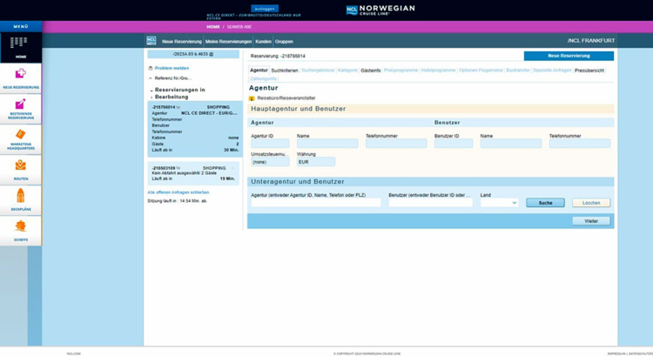The height and width of the screenshot is (357, 653).
Task: Open Deckpläne sidebar icon
Action: pos(20,196)
